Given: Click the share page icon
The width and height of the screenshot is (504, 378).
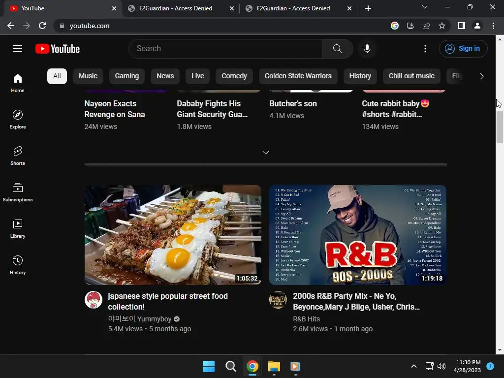Looking at the screenshot, I should 426,26.
